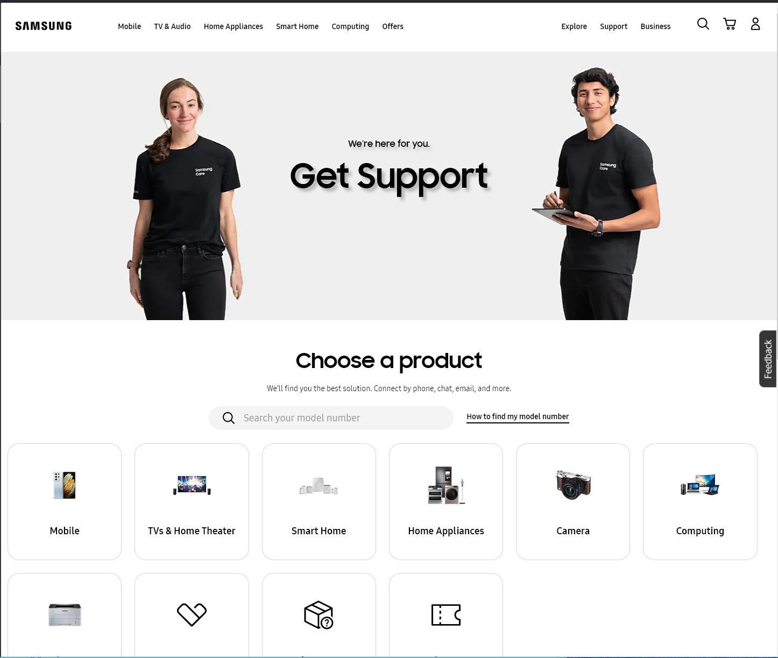
Task: Click the magnifier inside model number search
Action: [229, 418]
